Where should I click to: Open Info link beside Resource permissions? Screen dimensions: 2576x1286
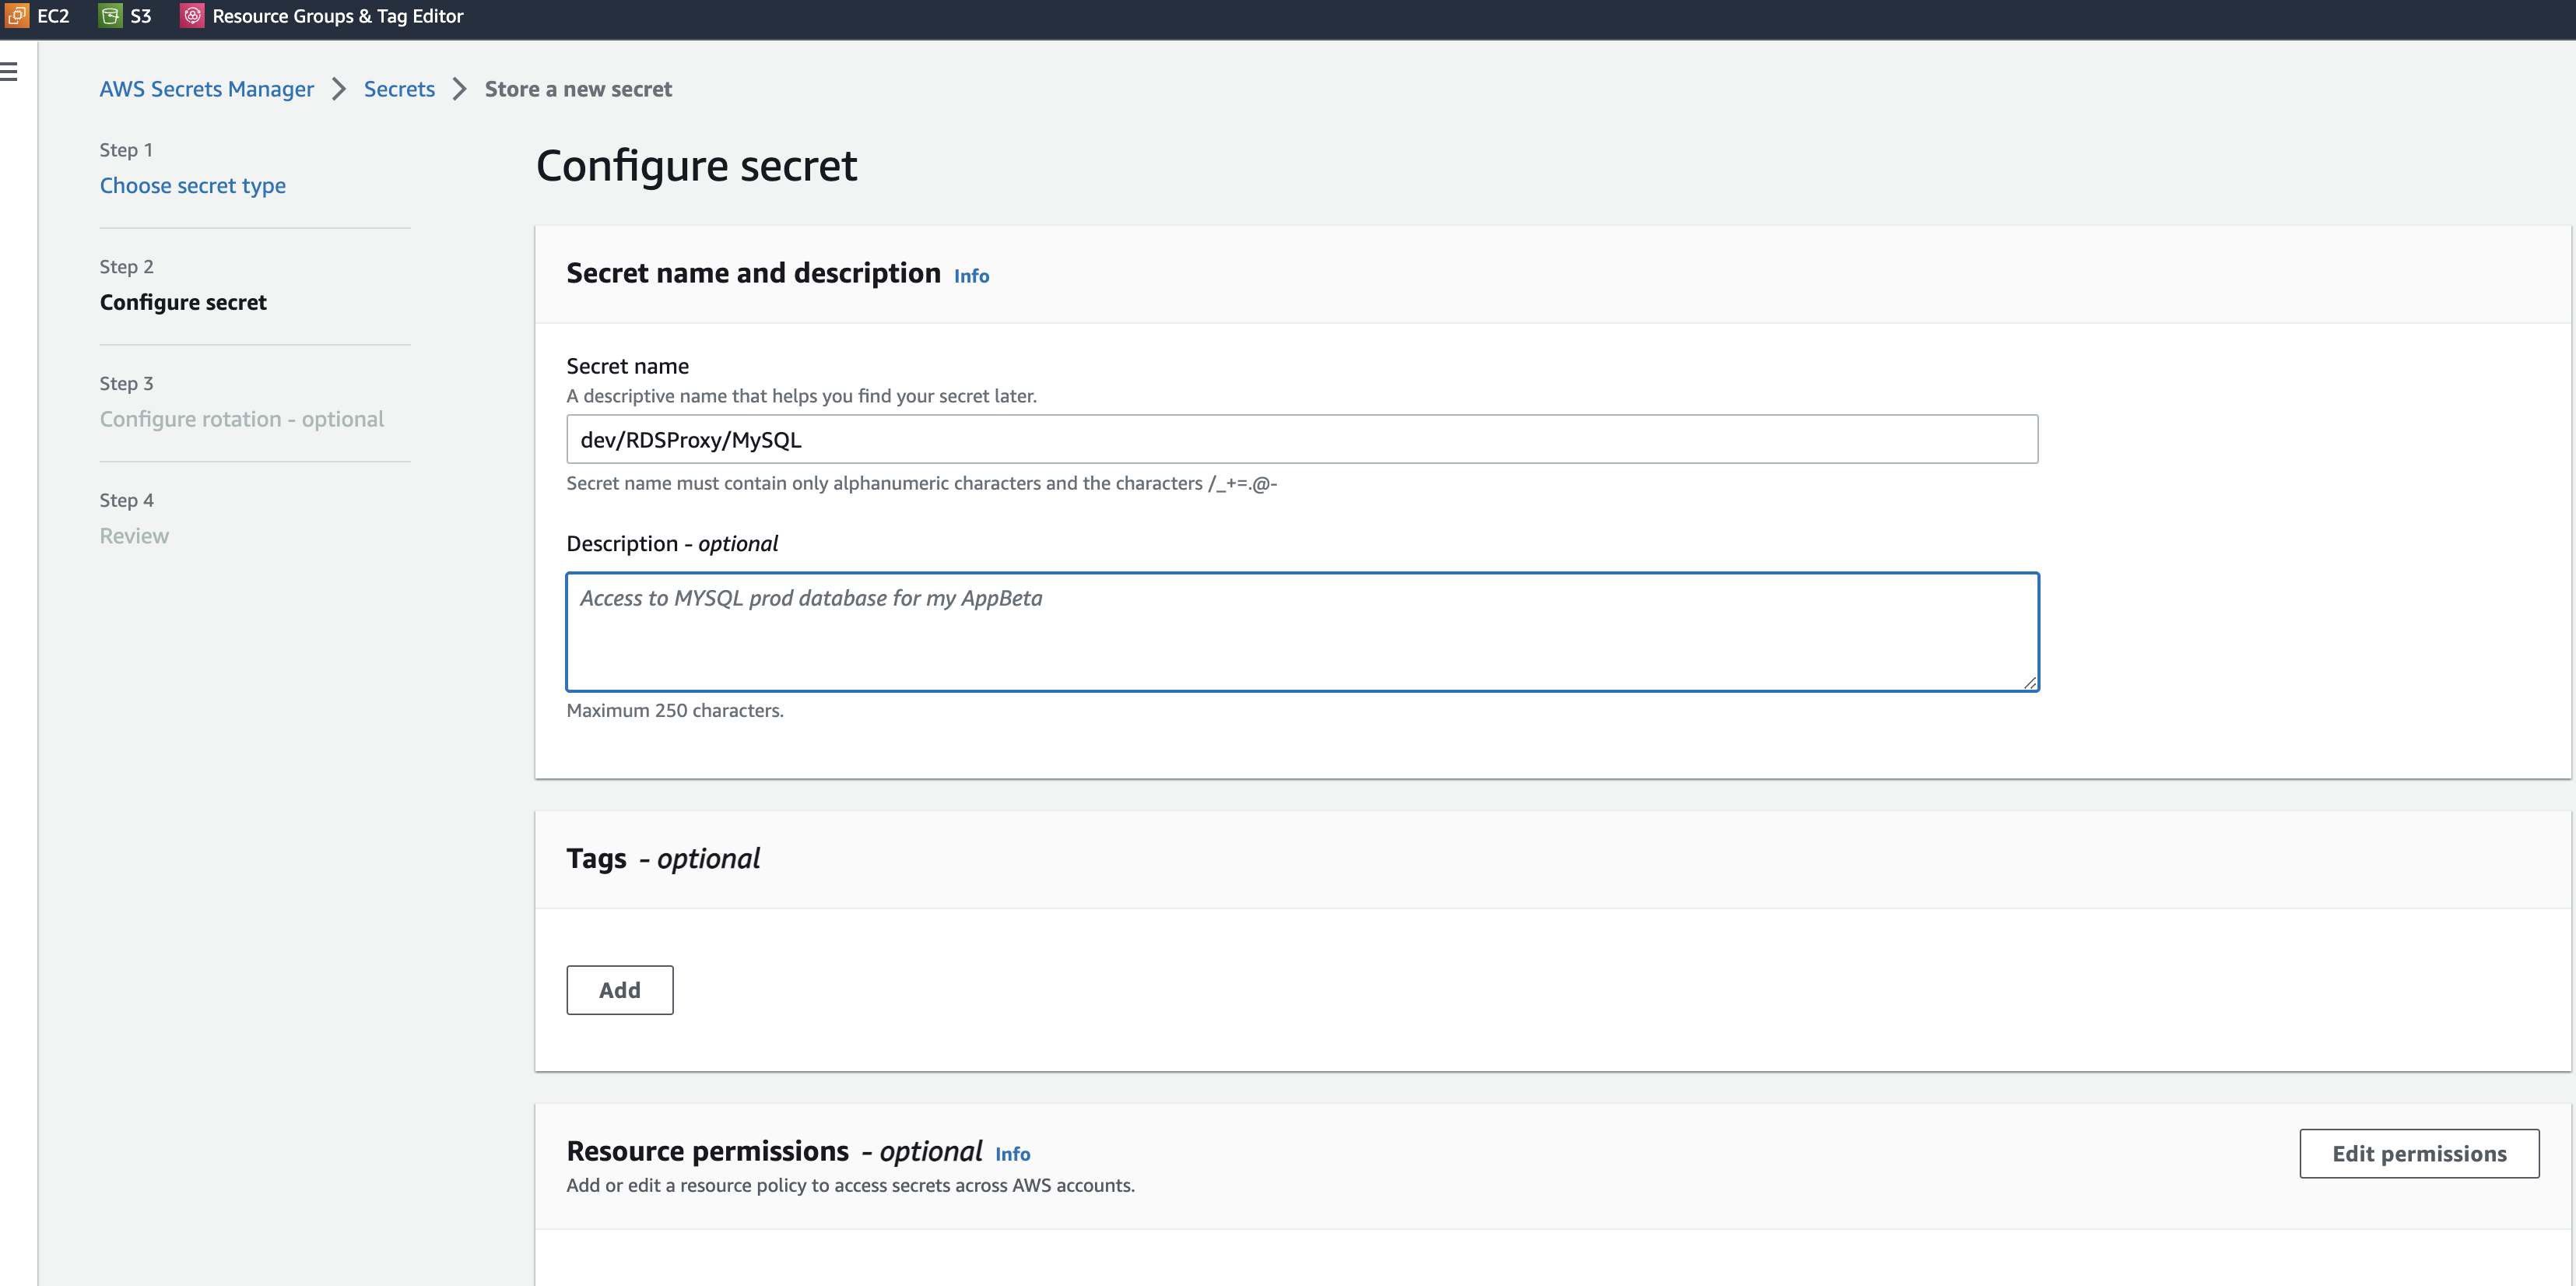(1012, 1154)
